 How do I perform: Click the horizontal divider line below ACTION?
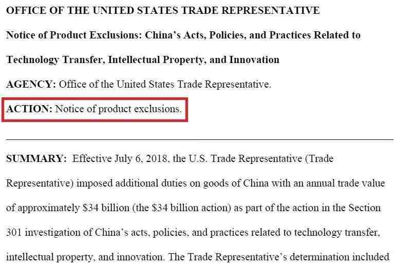tap(200, 139)
